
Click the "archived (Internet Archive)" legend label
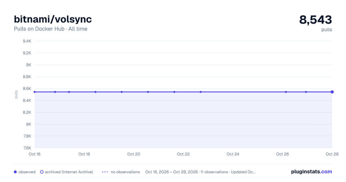click(69, 172)
